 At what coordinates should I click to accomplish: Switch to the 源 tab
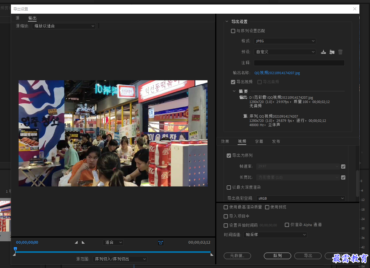coord(18,18)
